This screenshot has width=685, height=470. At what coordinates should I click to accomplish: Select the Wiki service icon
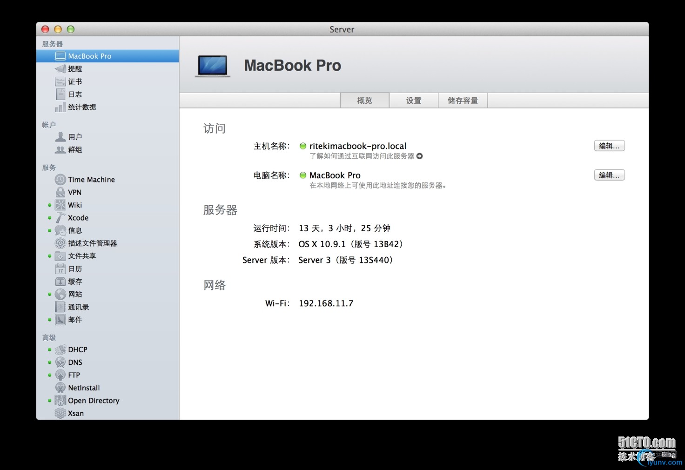[x=60, y=205]
